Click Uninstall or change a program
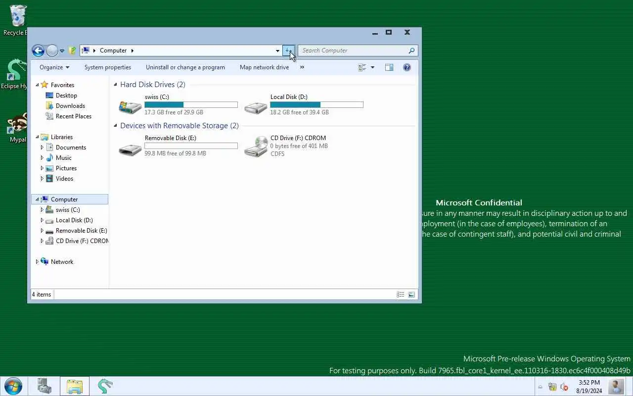Screen dimensions: 633x396 (x=185, y=67)
